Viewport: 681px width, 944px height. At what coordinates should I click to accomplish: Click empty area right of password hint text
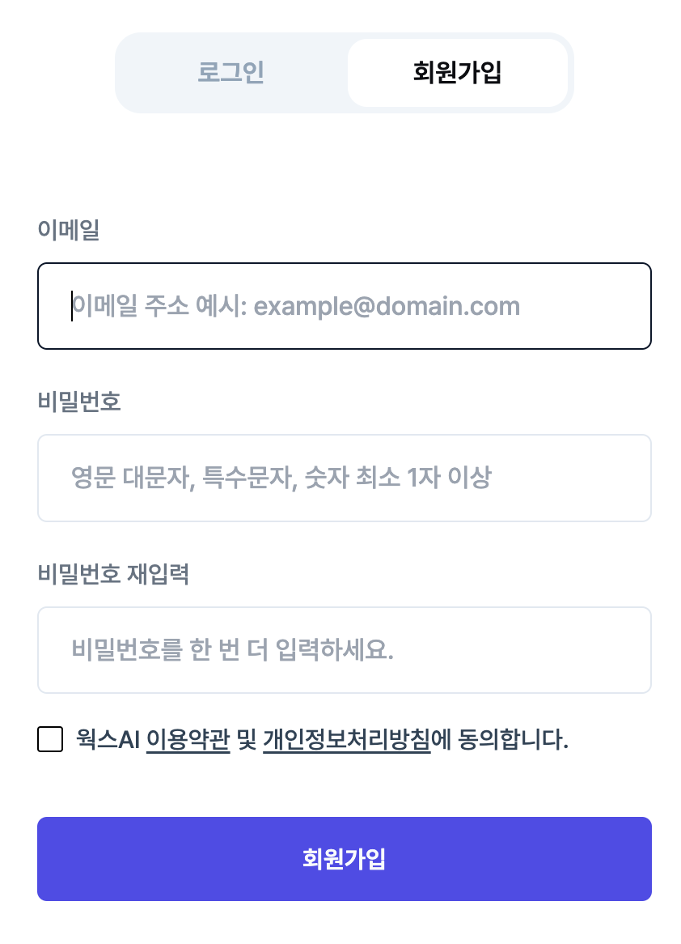coord(570,478)
